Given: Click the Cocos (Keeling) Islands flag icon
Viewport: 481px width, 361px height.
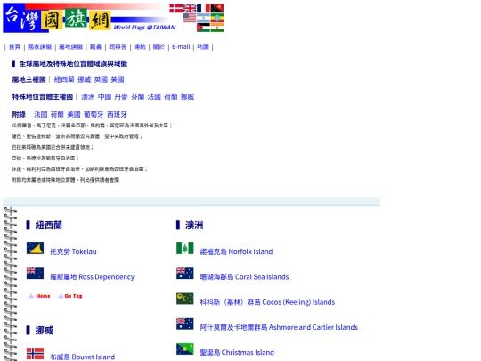Looking at the screenshot, I should pos(185,299).
